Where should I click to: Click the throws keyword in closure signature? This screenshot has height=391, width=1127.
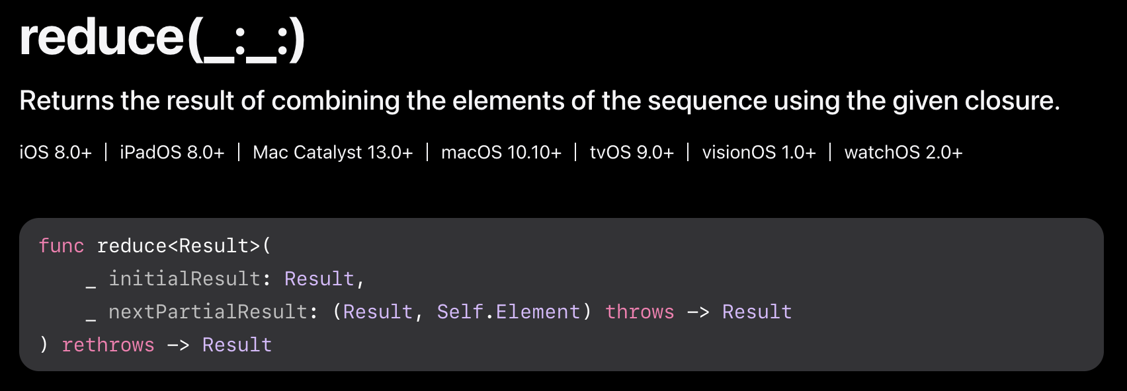640,312
